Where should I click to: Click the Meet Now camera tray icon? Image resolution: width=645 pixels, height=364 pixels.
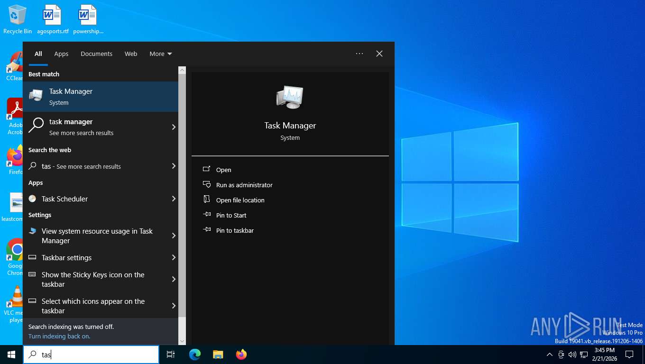pyautogui.click(x=561, y=355)
